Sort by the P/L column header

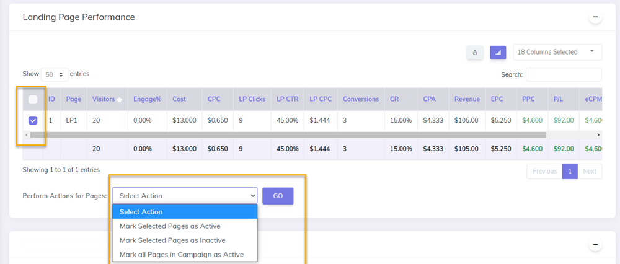[x=564, y=99]
